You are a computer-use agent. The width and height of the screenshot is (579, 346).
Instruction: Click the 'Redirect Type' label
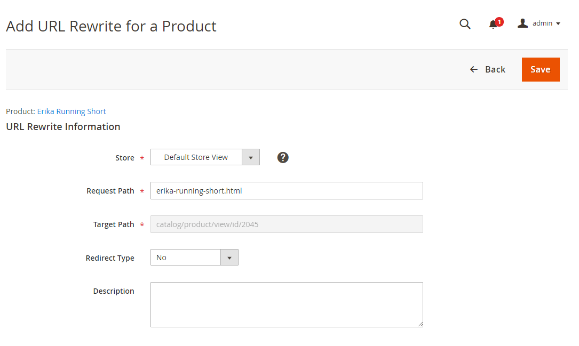pyautogui.click(x=110, y=258)
